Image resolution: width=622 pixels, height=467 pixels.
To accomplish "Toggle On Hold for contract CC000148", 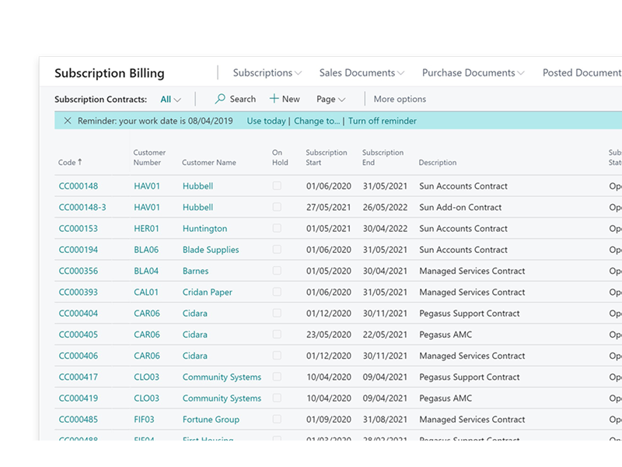I will click(x=278, y=186).
